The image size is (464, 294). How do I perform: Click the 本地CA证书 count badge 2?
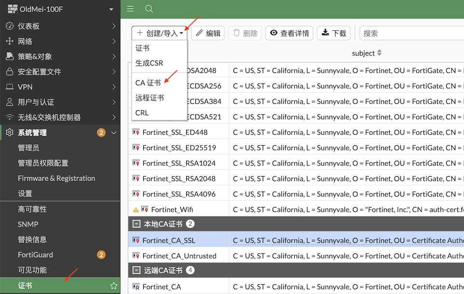click(x=190, y=224)
